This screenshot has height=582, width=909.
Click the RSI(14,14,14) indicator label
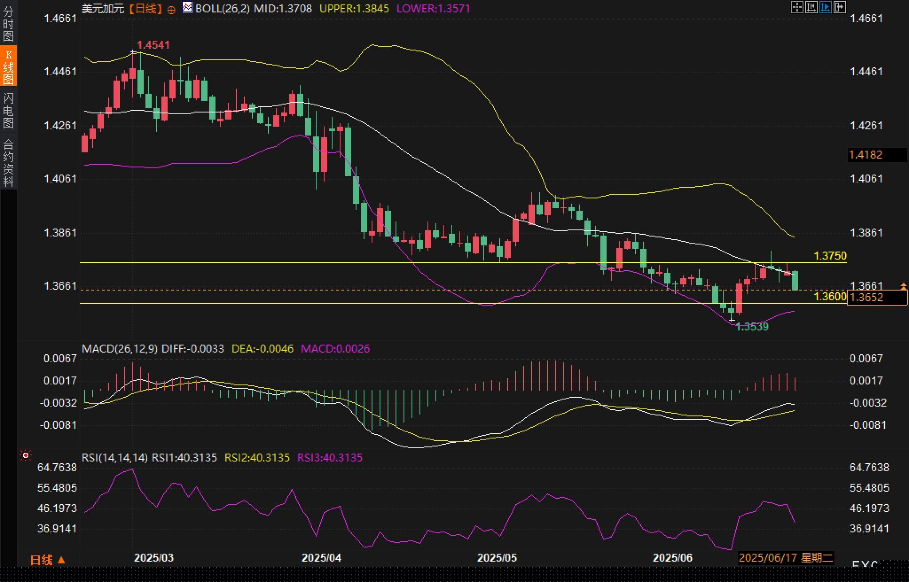coord(115,458)
